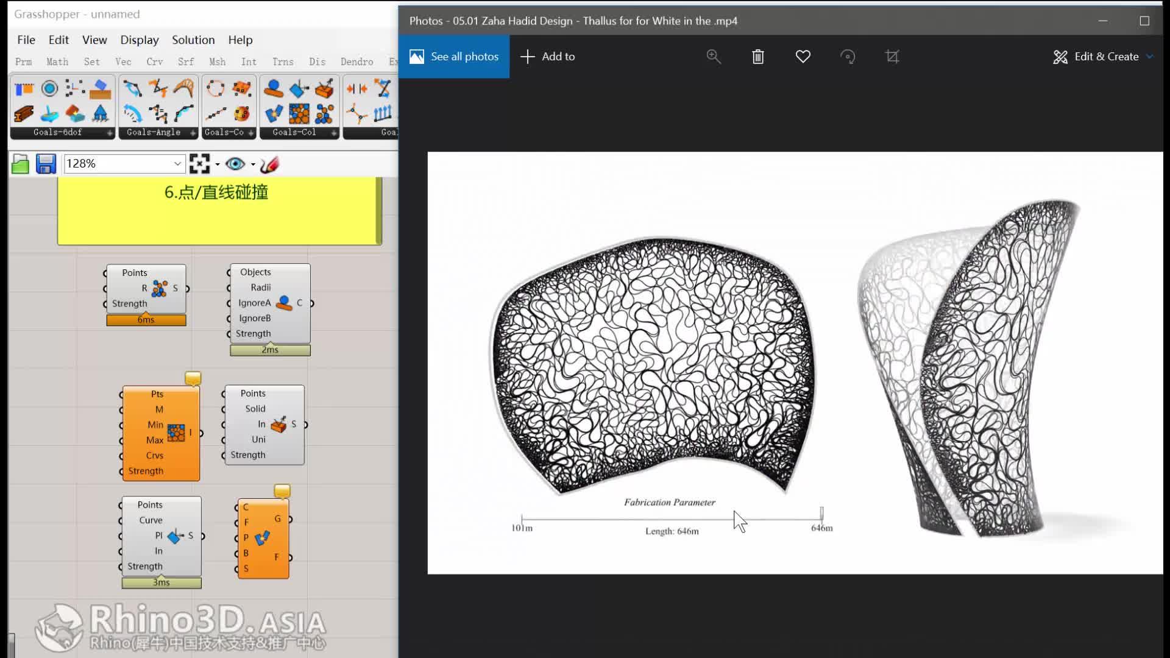Viewport: 1170px width, 658px height.
Task: Click the Delete trash icon in Photos
Action: pyautogui.click(x=757, y=57)
